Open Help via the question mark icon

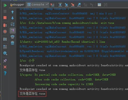(x=5, y=73)
